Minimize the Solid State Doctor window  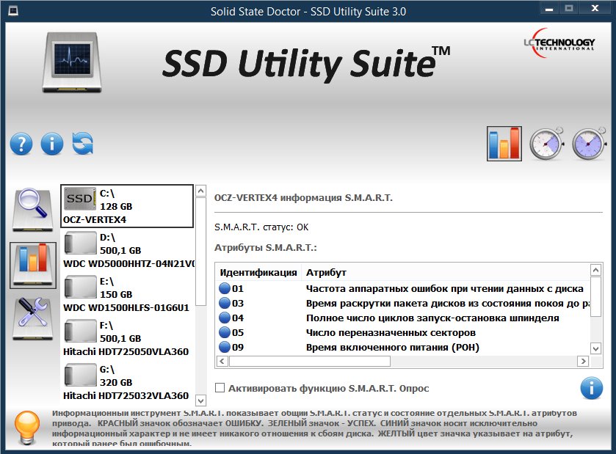549,9
